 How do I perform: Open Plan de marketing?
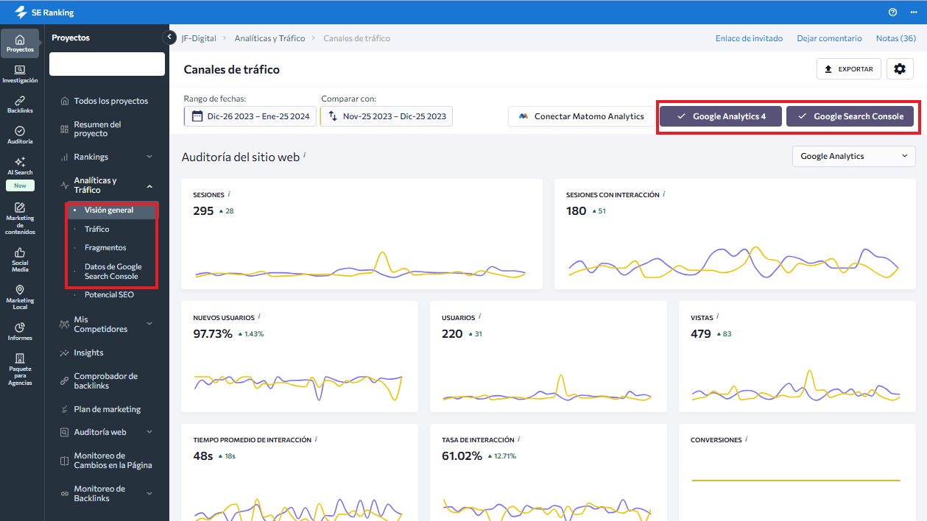click(x=107, y=409)
